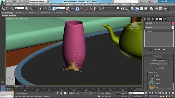Open the Curve Editor icon

click(x=142, y=9)
